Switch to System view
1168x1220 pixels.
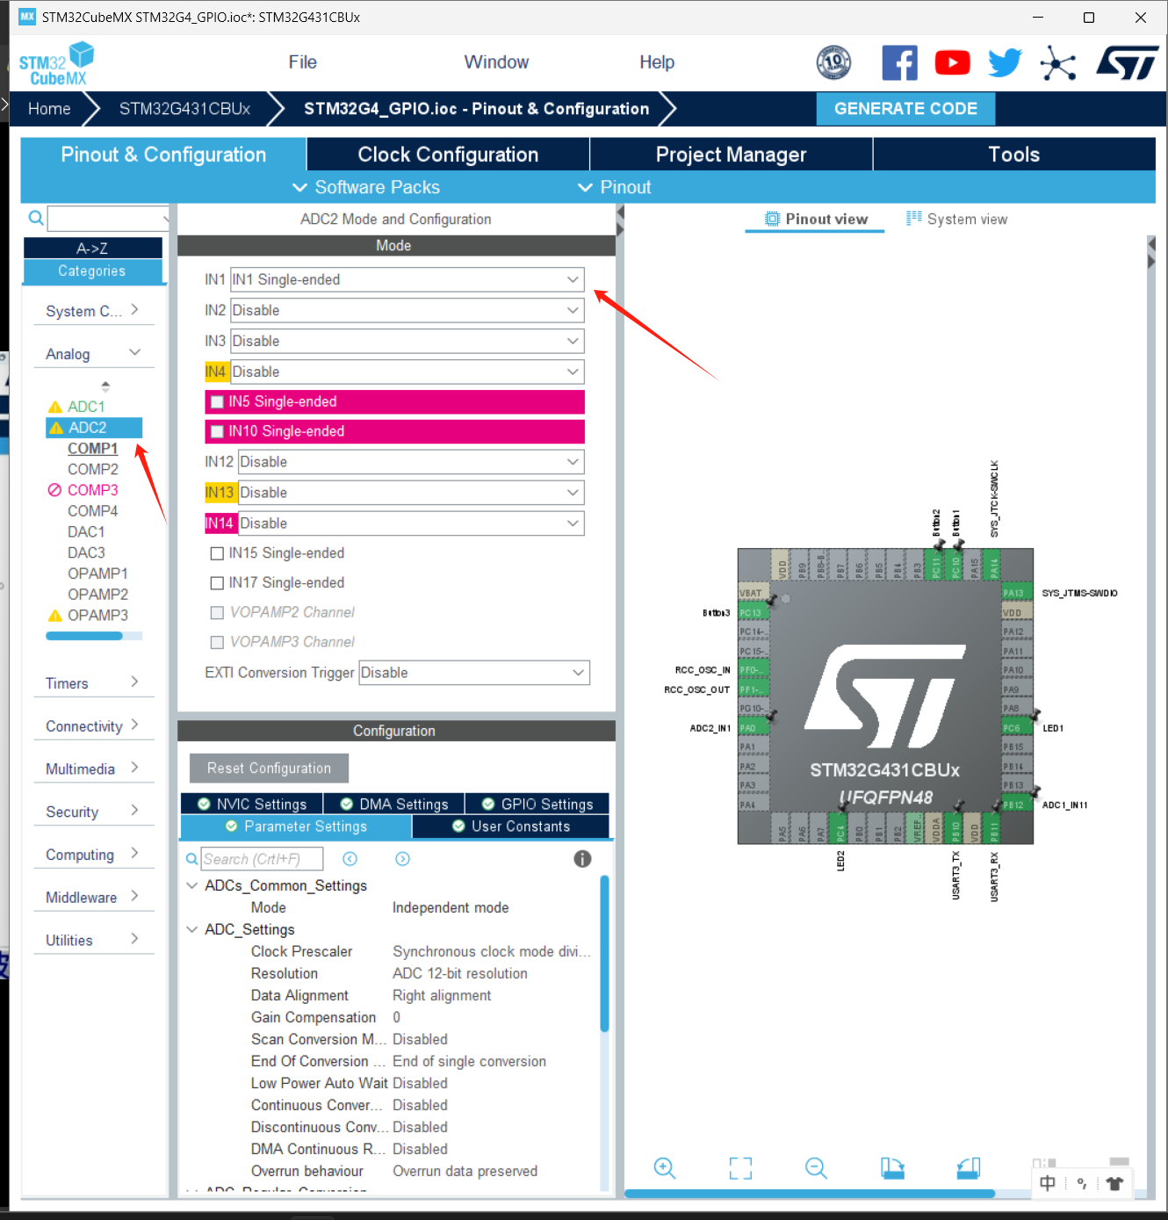coord(956,219)
